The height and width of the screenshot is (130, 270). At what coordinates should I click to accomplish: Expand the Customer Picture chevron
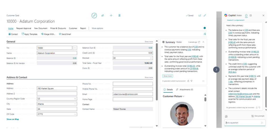click(184, 96)
